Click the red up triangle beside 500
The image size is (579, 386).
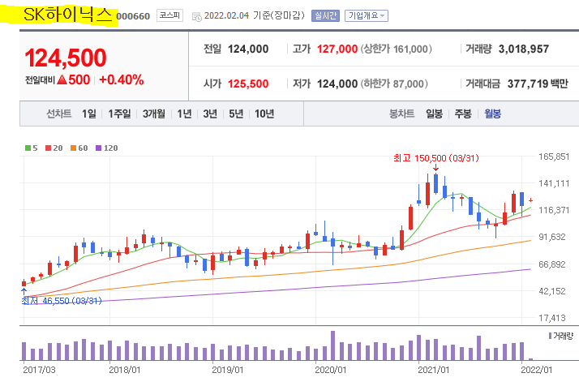(62, 79)
